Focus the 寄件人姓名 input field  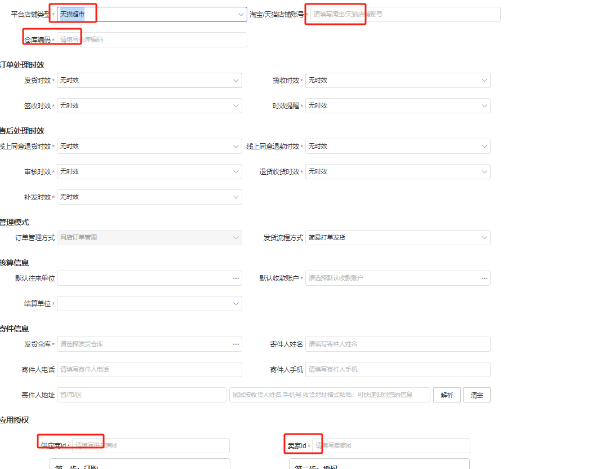398,344
